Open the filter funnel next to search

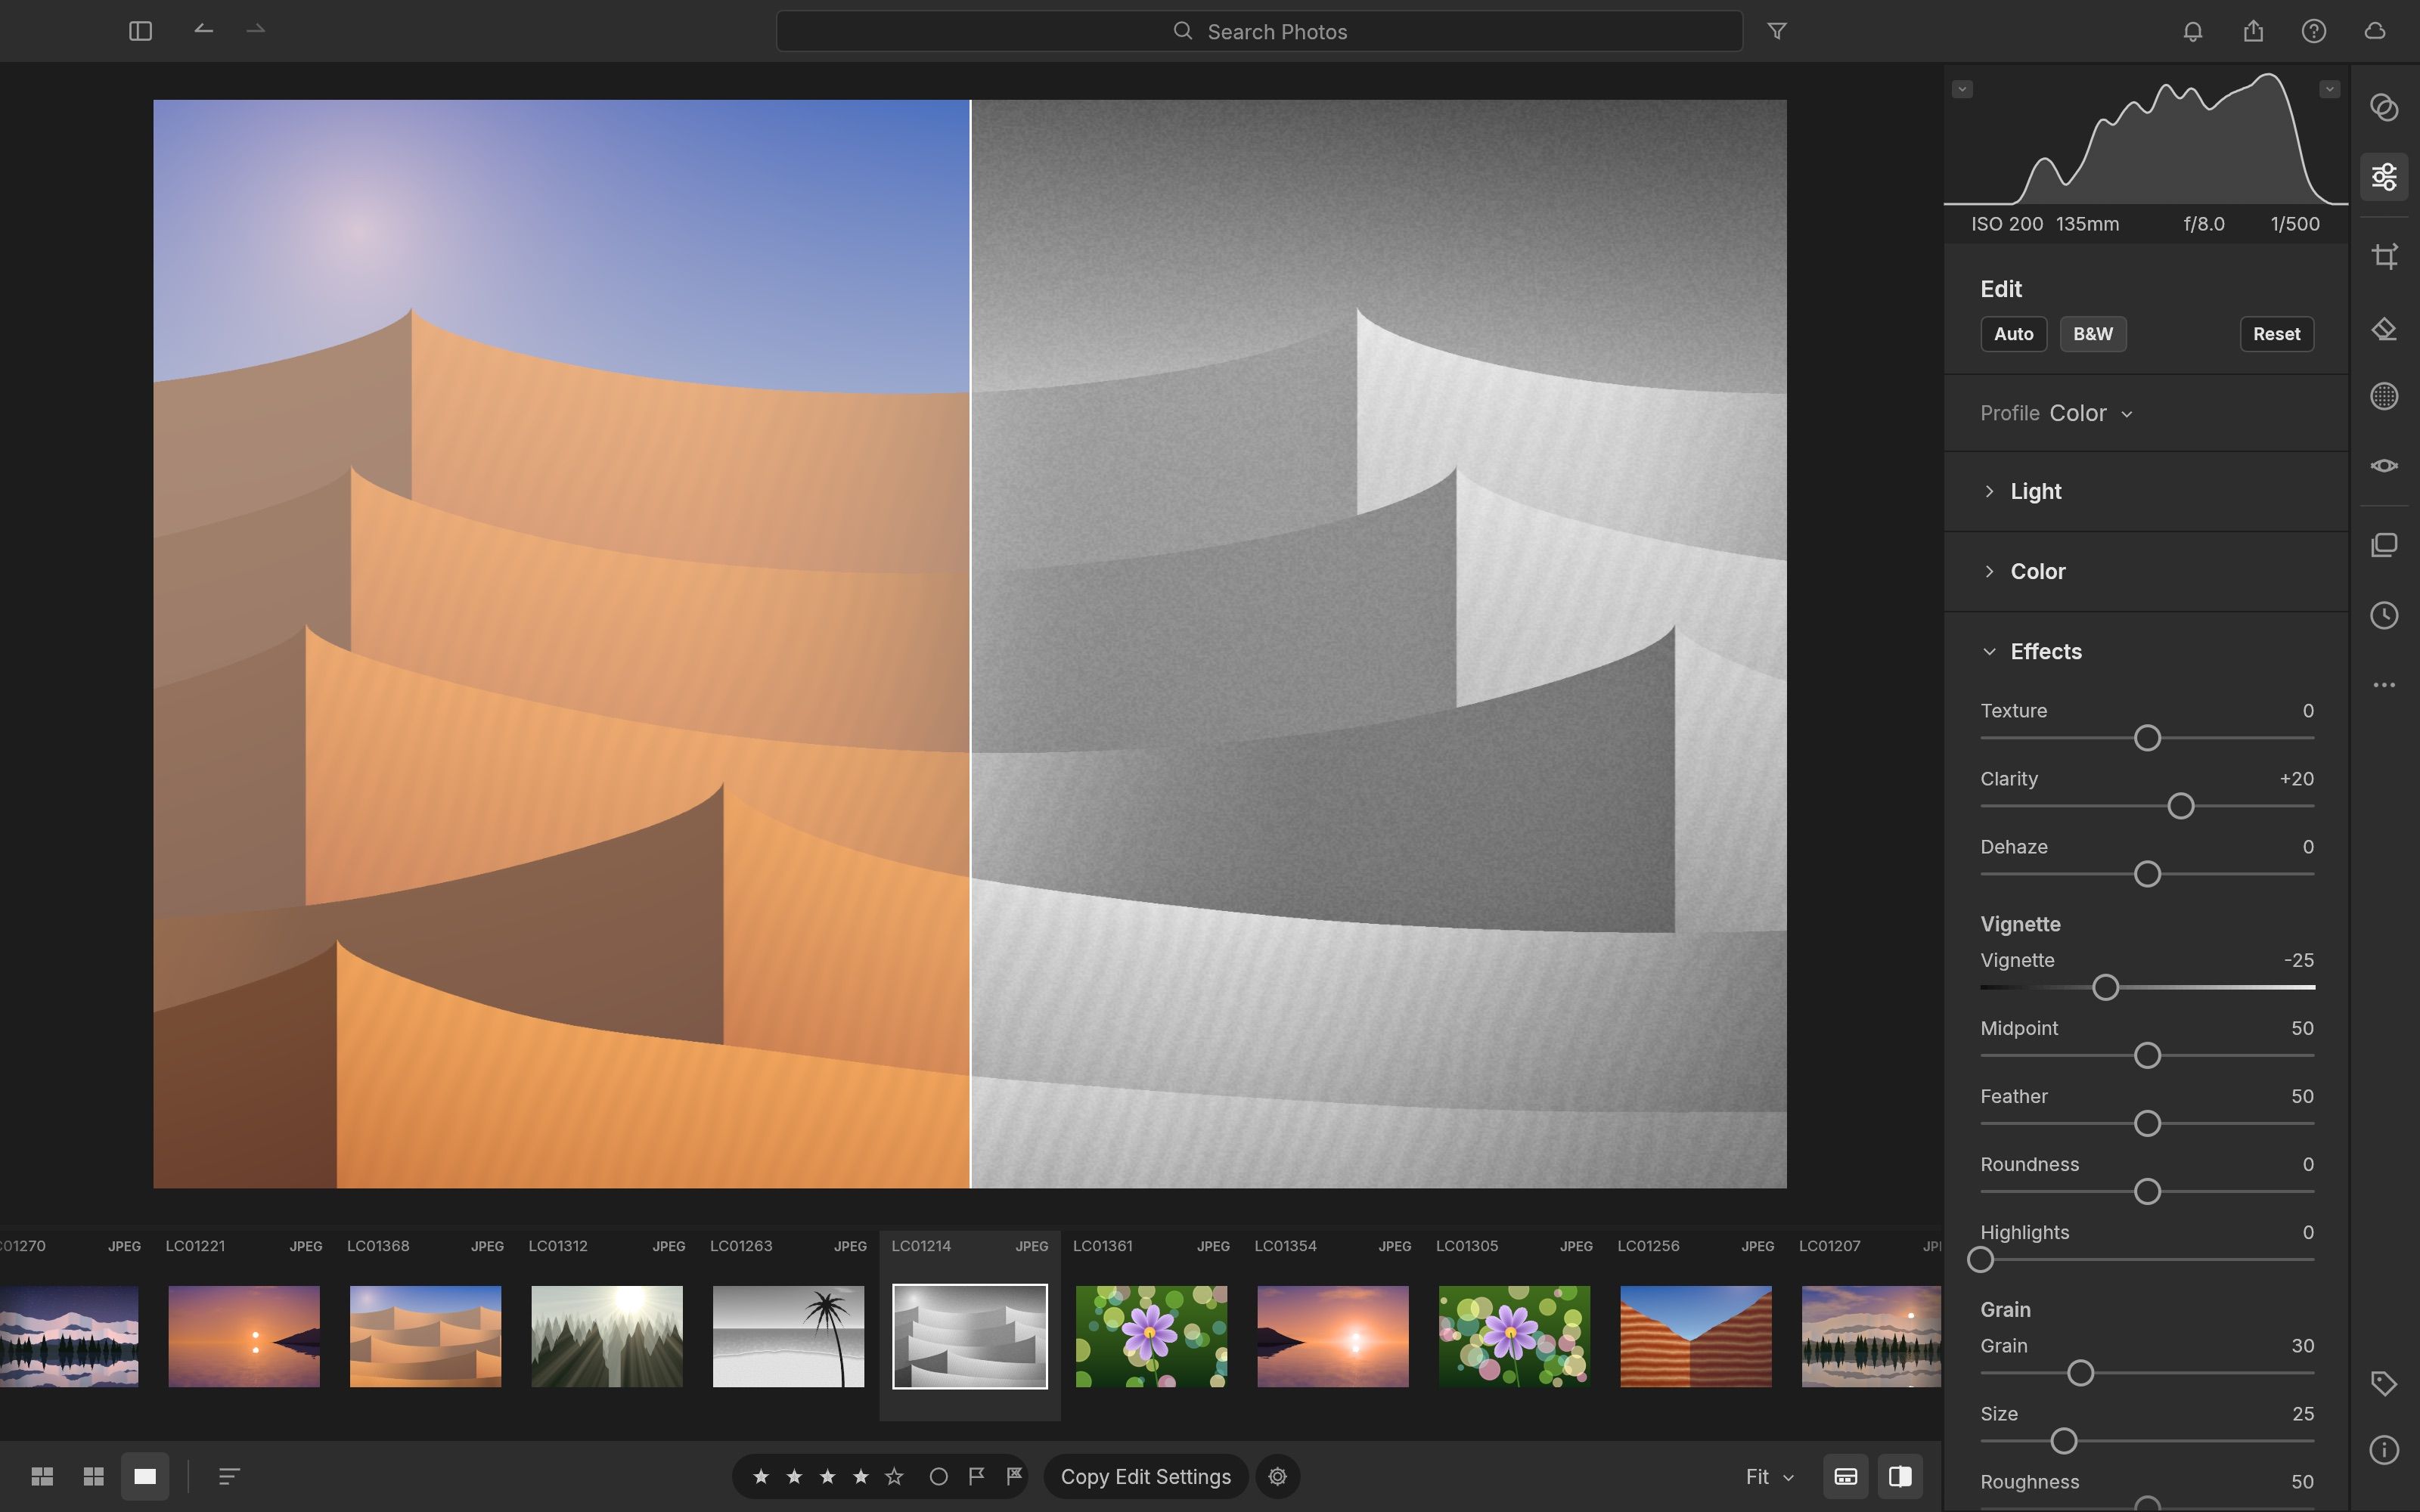(x=1776, y=31)
